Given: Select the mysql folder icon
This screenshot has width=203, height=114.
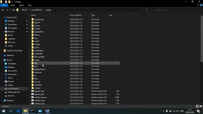Looking at the screenshot, I should pos(32,60).
